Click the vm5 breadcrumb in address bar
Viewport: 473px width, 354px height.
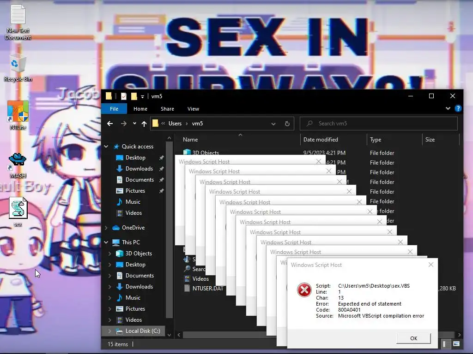coord(197,124)
